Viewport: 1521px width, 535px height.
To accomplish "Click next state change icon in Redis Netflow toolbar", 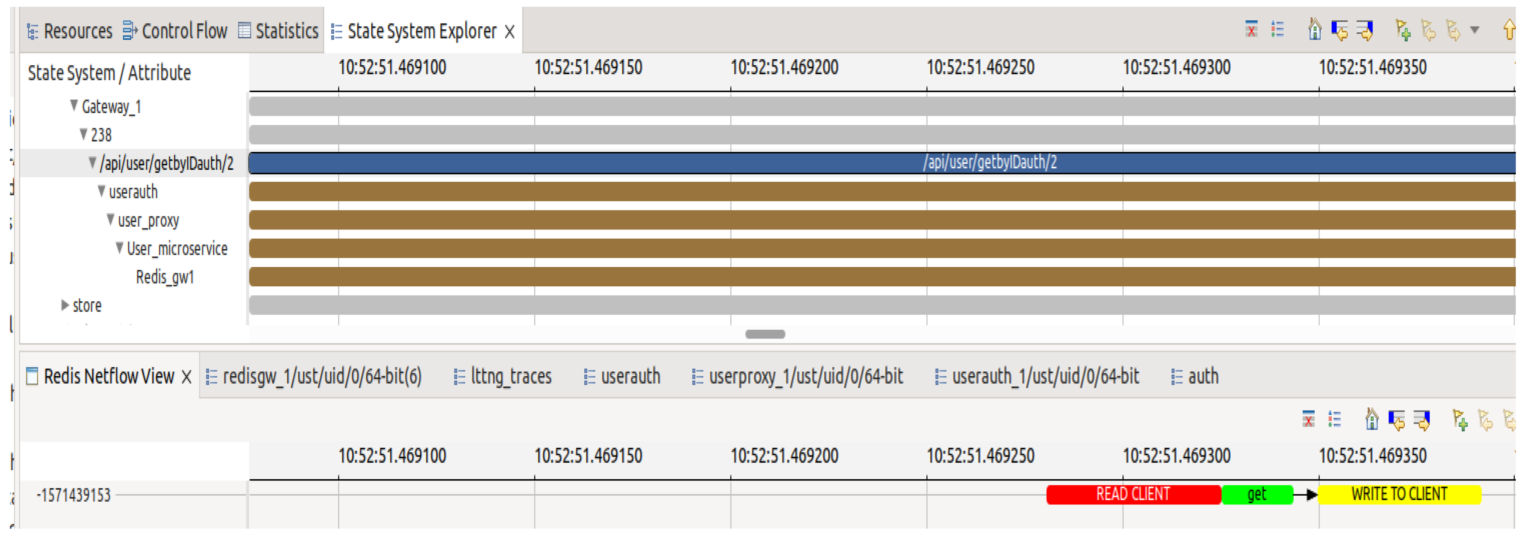I will tap(1422, 420).
